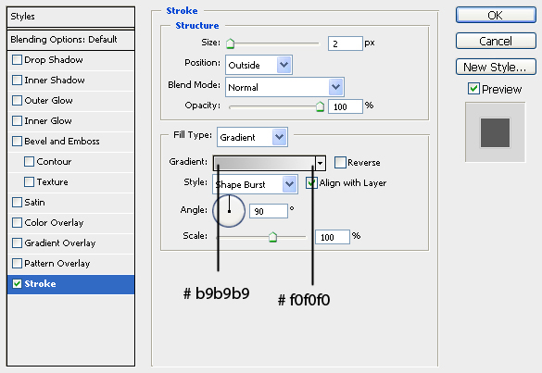Click the Size slider handle
The height and width of the screenshot is (373, 542).
[x=230, y=44]
